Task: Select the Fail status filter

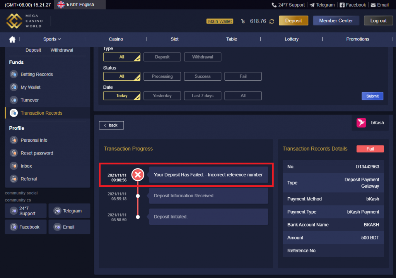Action: (x=243, y=76)
